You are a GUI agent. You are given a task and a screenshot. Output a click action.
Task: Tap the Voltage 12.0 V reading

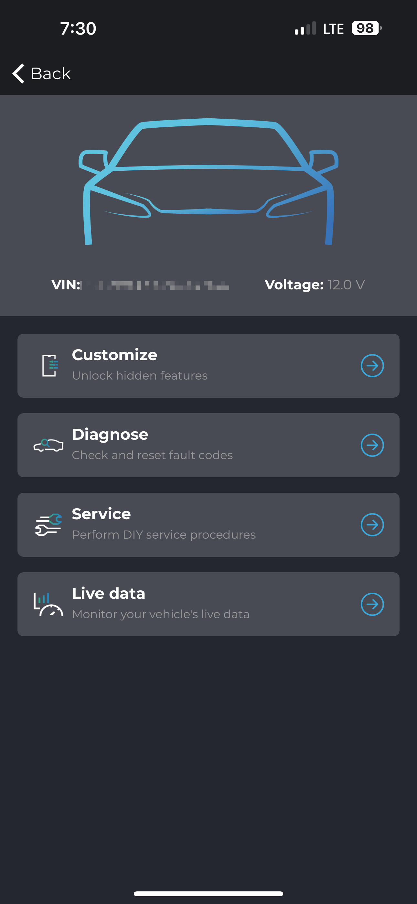315,285
